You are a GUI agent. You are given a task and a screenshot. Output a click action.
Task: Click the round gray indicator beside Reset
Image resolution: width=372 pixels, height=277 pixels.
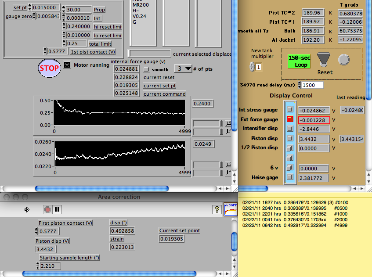(x=343, y=60)
